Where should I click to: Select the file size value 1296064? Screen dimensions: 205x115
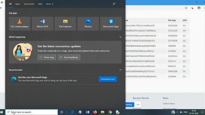tap(172, 76)
